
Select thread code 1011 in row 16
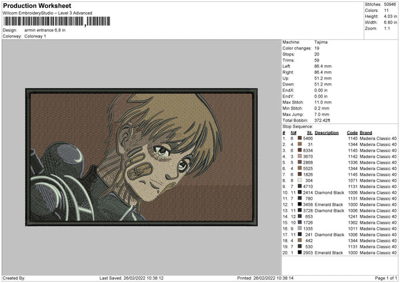[x=353, y=228]
